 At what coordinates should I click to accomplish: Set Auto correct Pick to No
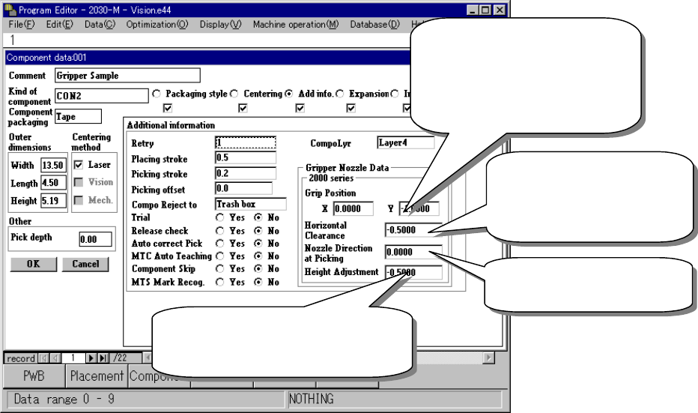(258, 244)
